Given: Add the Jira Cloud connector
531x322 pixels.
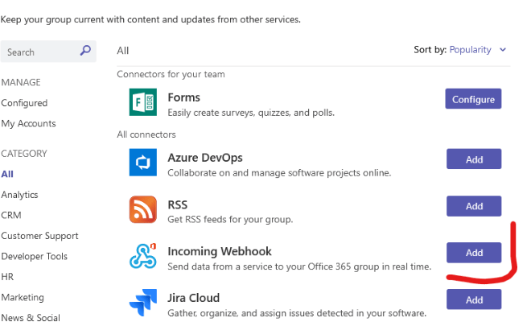Looking at the screenshot, I should [474, 299].
